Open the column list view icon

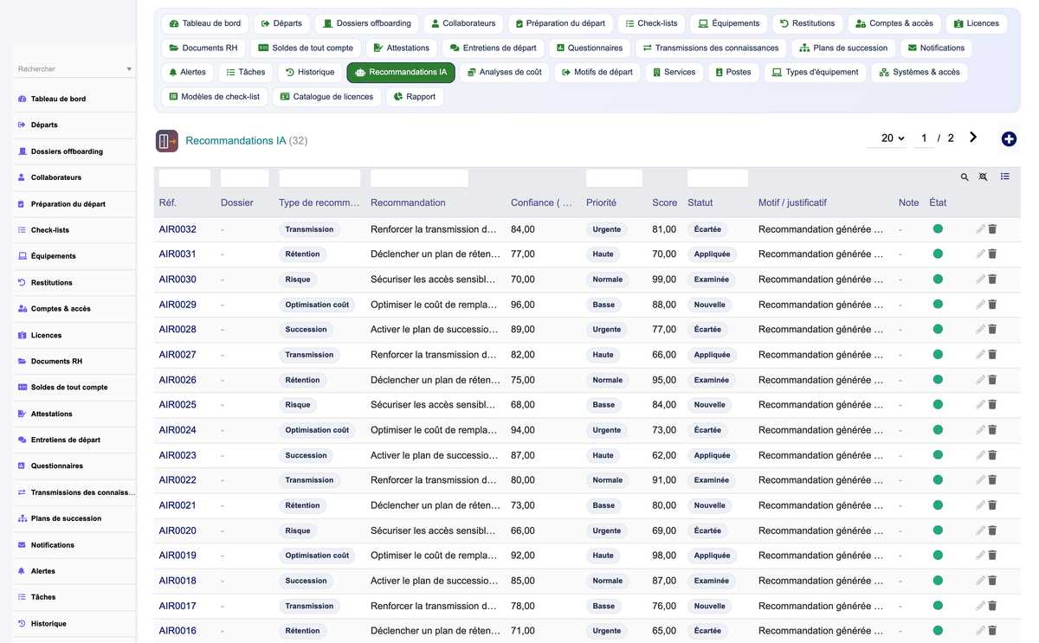1005,177
